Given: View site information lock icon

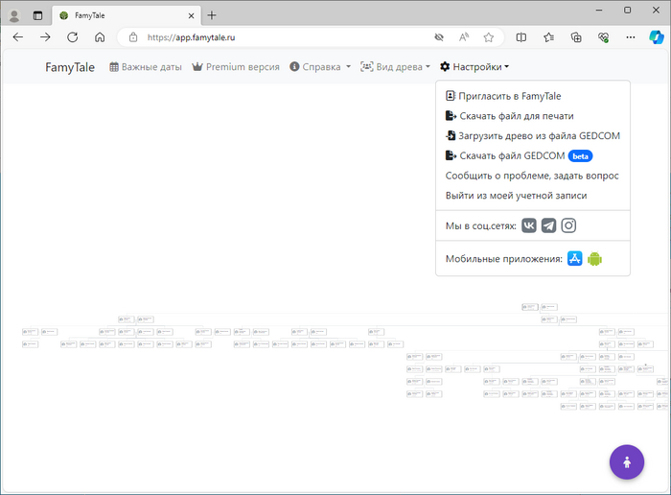Looking at the screenshot, I should click(133, 37).
